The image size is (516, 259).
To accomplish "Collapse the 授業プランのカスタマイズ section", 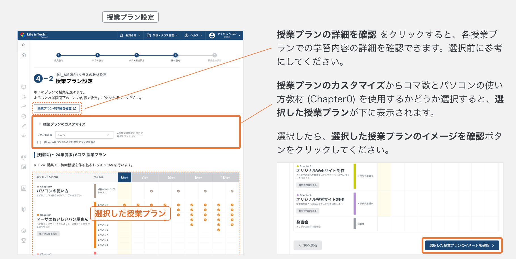I will coord(40,124).
